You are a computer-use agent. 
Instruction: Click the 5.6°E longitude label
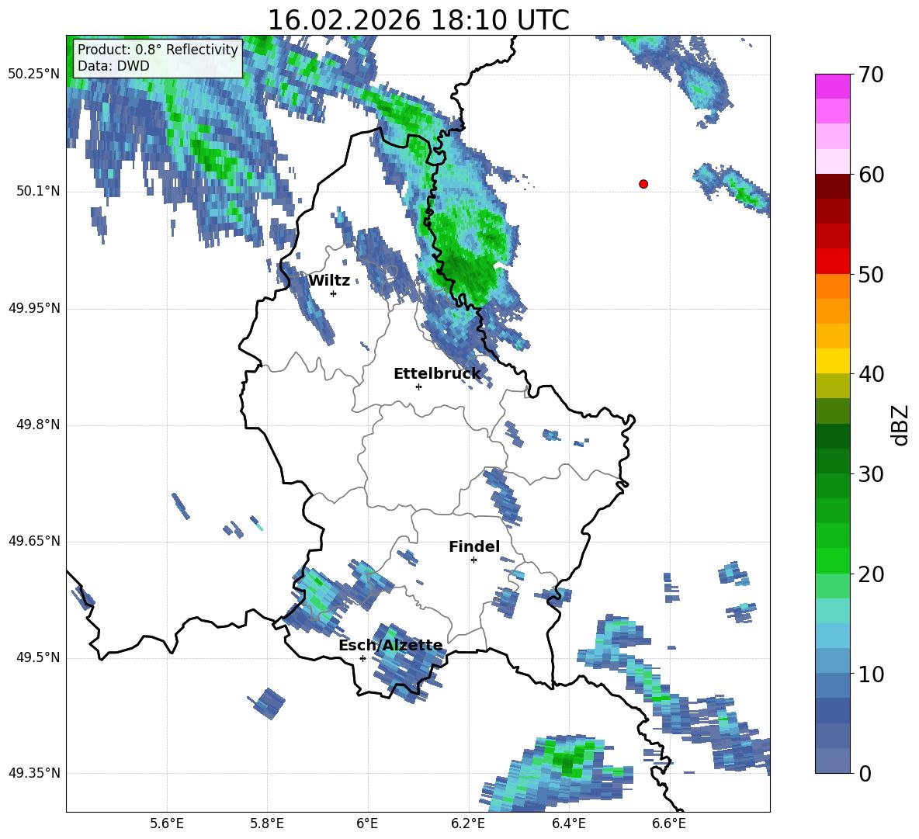click(x=167, y=823)
